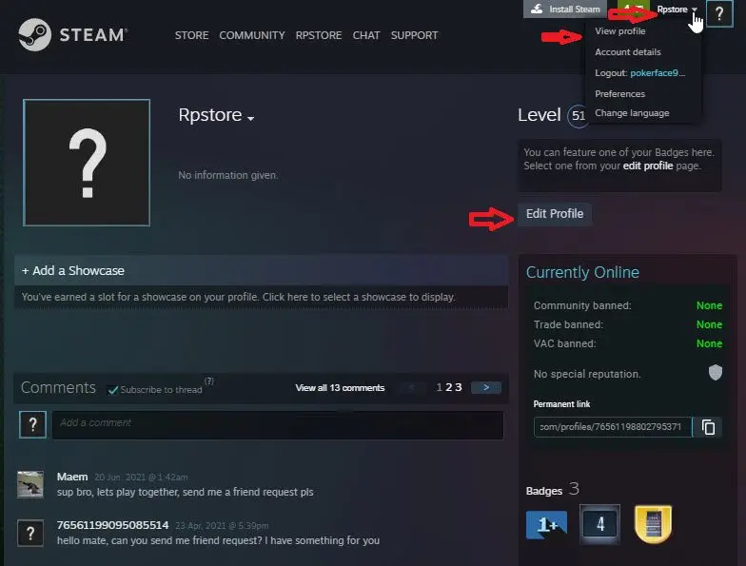Open the SUPPORT navigation item

click(x=414, y=35)
